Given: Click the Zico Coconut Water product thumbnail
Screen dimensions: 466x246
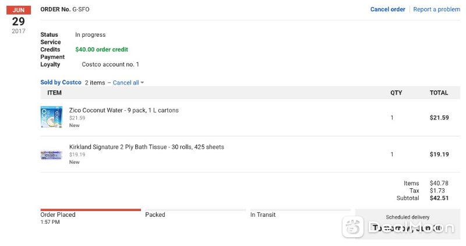Looking at the screenshot, I should click(51, 117).
